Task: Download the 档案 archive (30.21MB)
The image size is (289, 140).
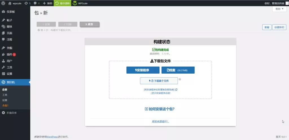Action: [x=178, y=70]
